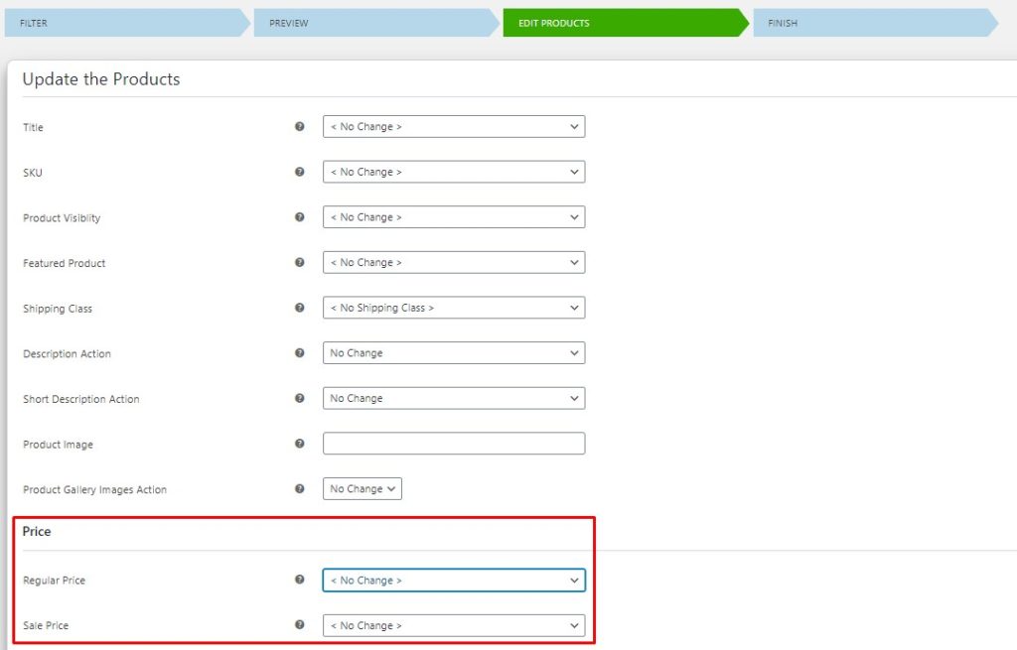Click the help icon next to Title
This screenshot has height=650, width=1017.
(299, 126)
